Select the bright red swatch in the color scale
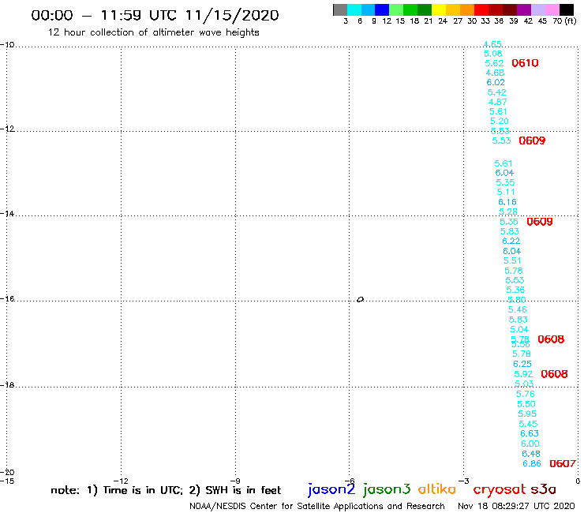Screen dimensions: 584x513 click(481, 9)
